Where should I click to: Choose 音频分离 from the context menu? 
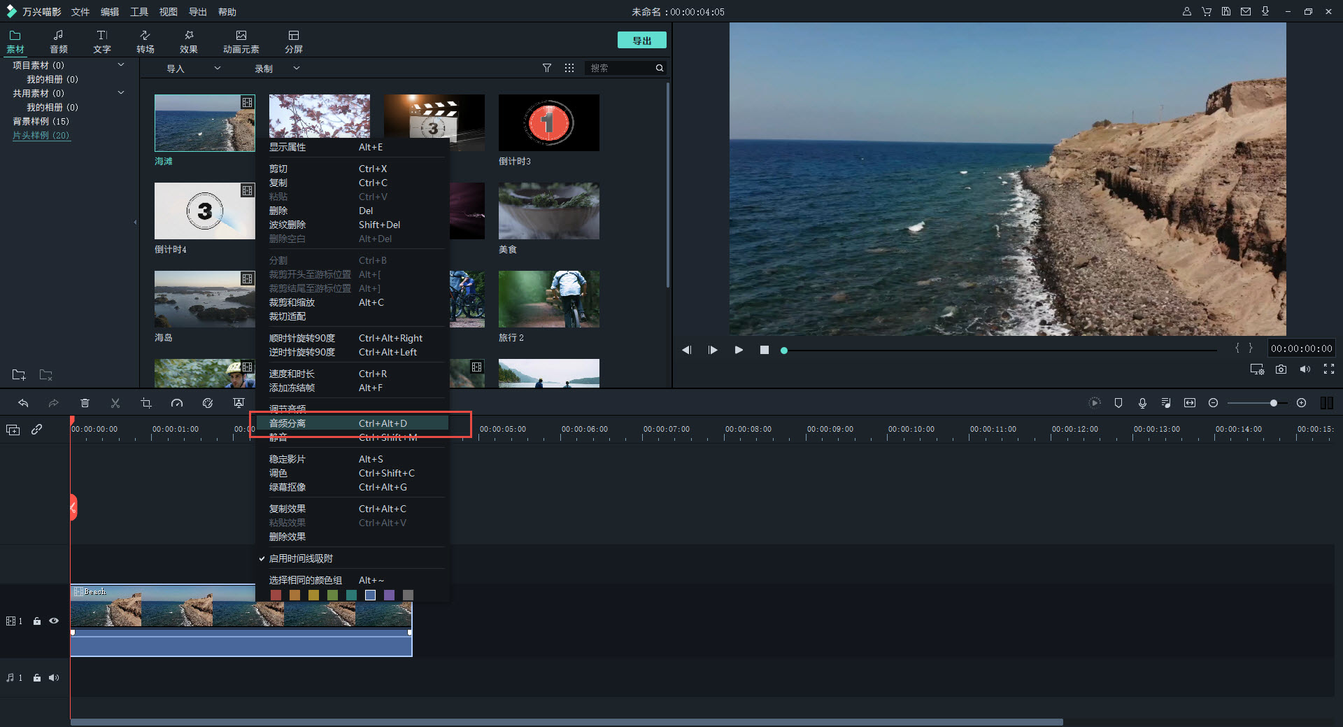(x=287, y=423)
